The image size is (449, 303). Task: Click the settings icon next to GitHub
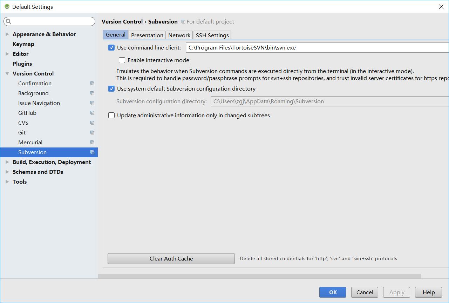[x=92, y=113]
